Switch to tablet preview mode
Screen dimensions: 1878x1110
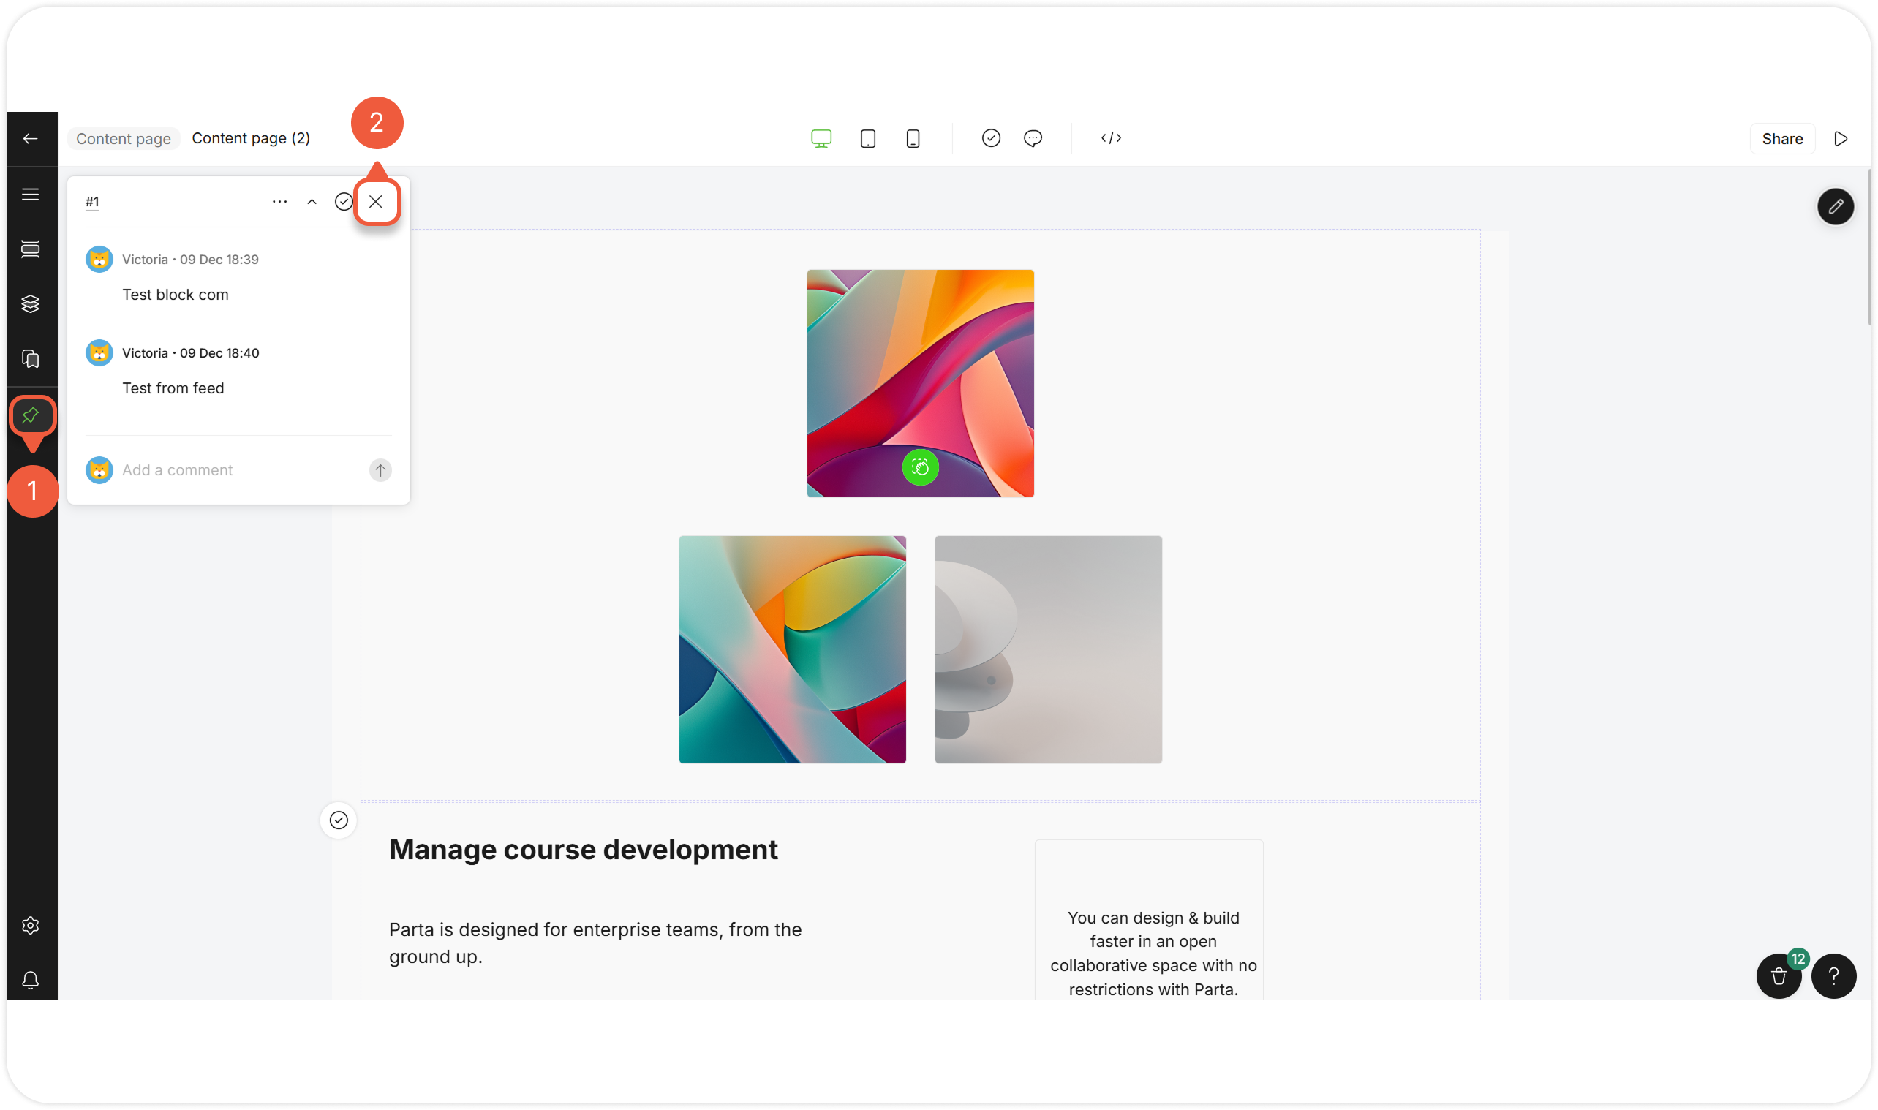pos(867,138)
